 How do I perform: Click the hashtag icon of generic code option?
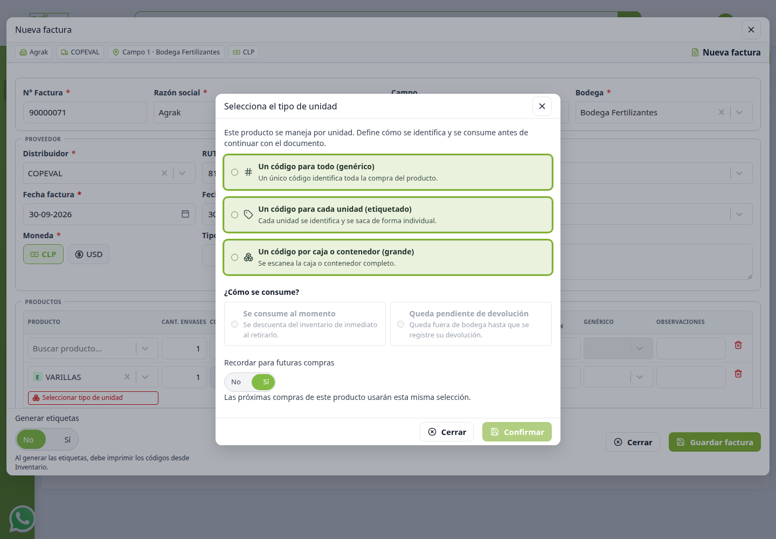(x=248, y=172)
